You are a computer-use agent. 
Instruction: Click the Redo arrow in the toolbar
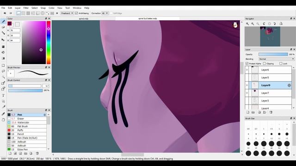coord(11,13)
